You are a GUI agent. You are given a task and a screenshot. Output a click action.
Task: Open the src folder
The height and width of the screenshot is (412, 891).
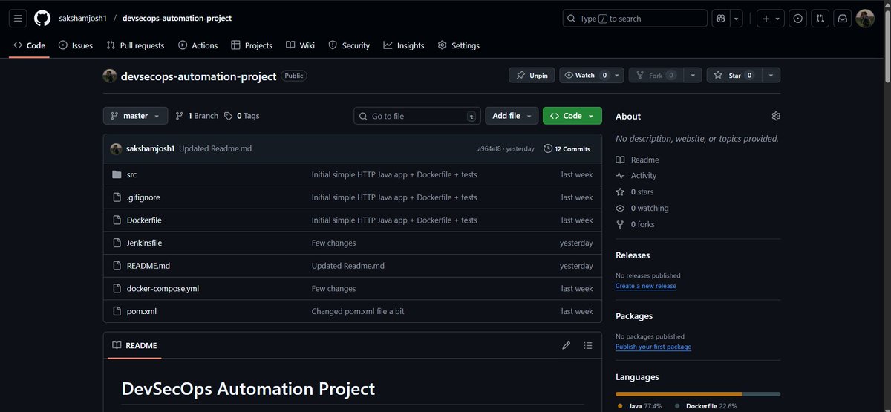pos(131,174)
